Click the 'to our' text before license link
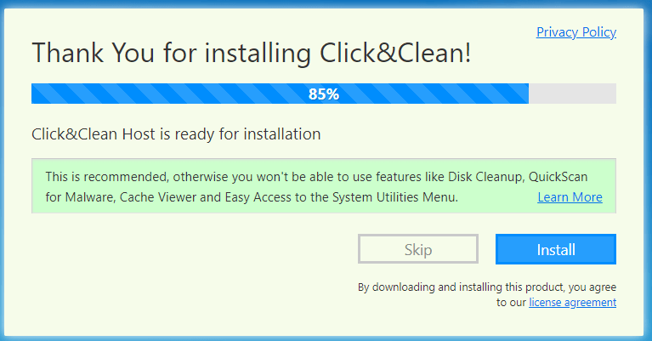This screenshot has width=652, height=341. tap(512, 302)
